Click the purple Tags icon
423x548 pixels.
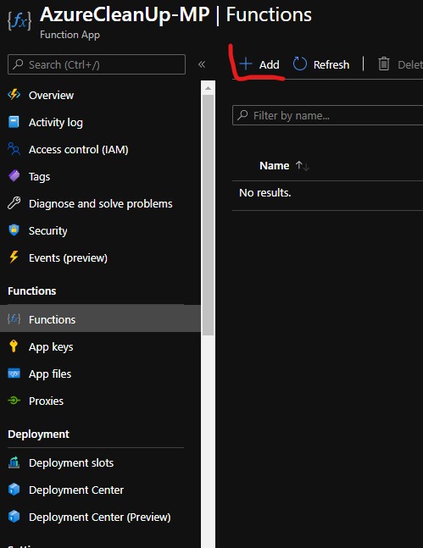[x=14, y=175]
